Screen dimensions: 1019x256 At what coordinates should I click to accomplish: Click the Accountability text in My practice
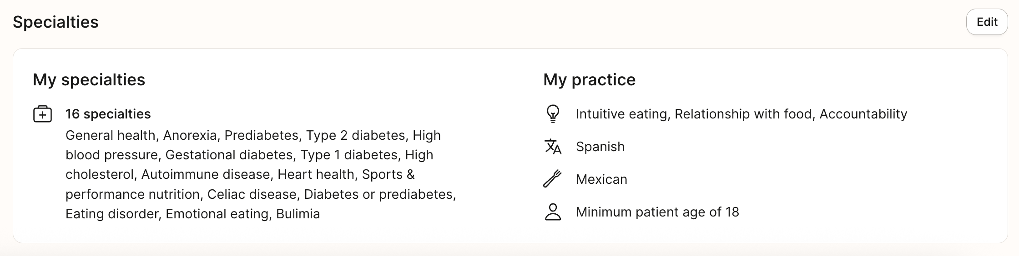863,114
